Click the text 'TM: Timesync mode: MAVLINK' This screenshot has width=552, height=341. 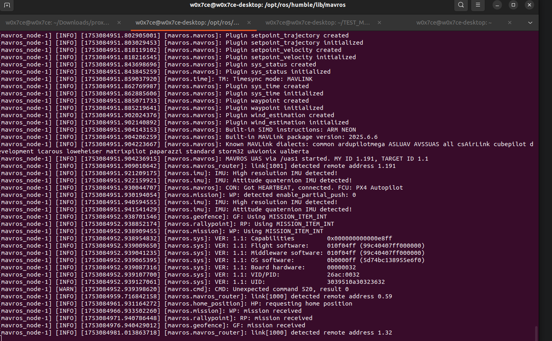tap(266, 79)
